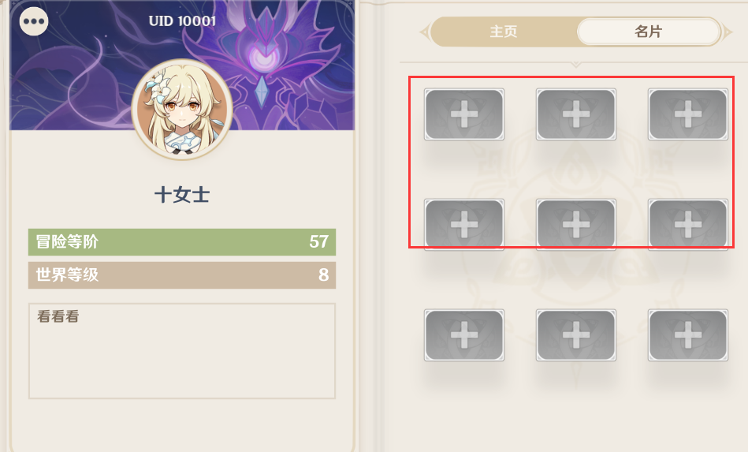Click the 世界等级 8 bar

point(182,275)
